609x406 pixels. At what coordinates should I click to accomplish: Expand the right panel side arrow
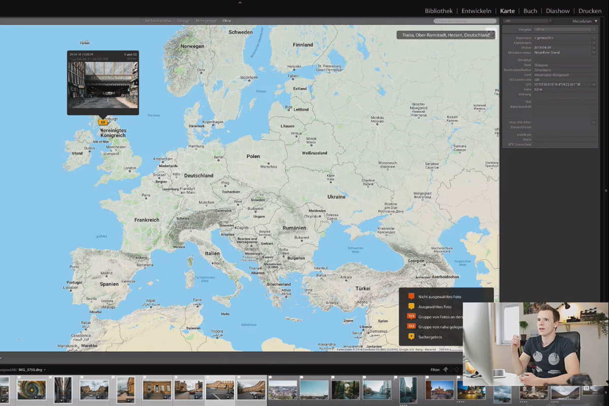click(x=606, y=190)
